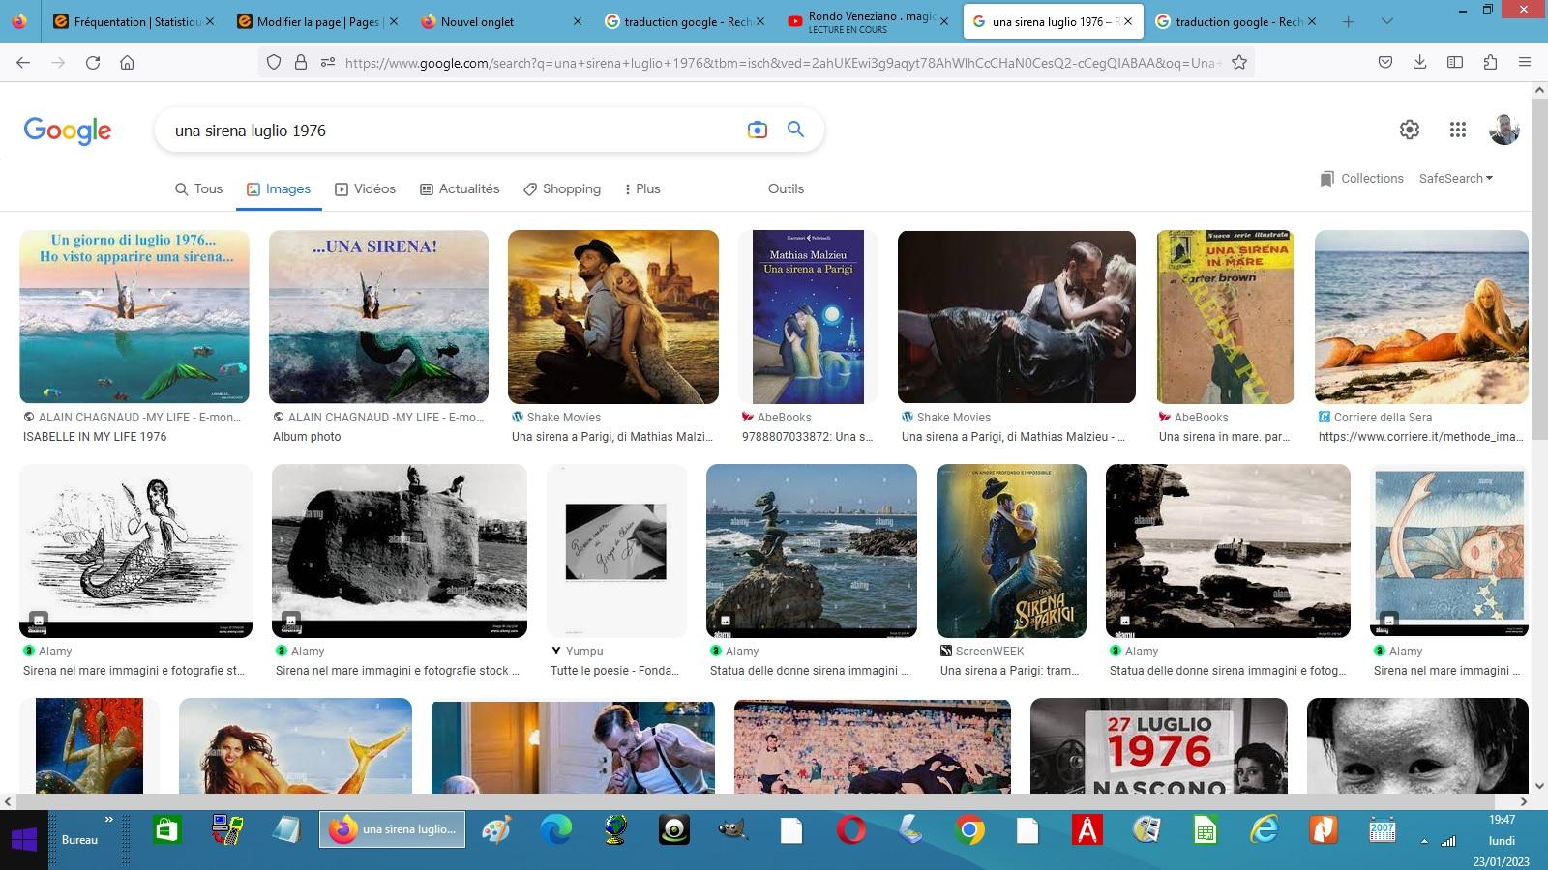Open GIMP from the taskbar
1548x870 pixels.
click(732, 830)
